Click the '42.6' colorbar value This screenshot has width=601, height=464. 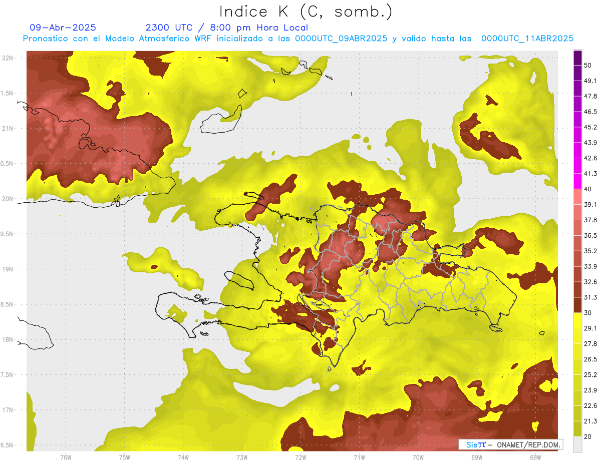[590, 158]
